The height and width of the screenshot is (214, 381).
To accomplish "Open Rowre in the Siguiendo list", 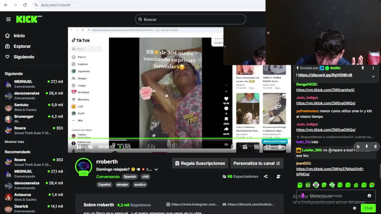I will point(34,130).
